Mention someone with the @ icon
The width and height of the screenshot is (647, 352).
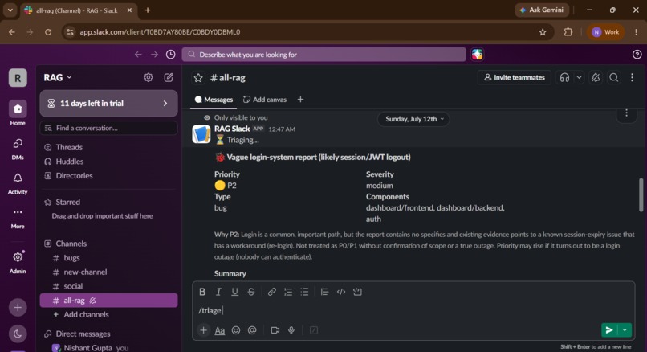[252, 330]
